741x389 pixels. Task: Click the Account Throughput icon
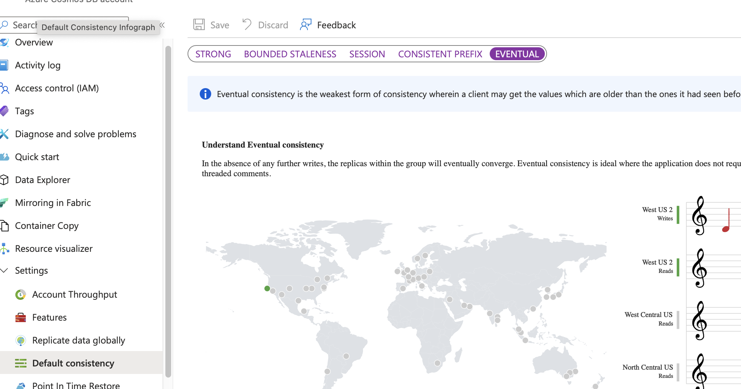[x=21, y=294]
